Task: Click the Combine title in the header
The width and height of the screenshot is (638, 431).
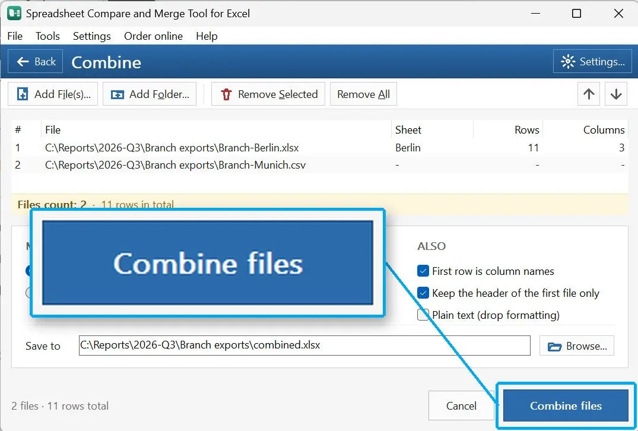Action: click(106, 62)
